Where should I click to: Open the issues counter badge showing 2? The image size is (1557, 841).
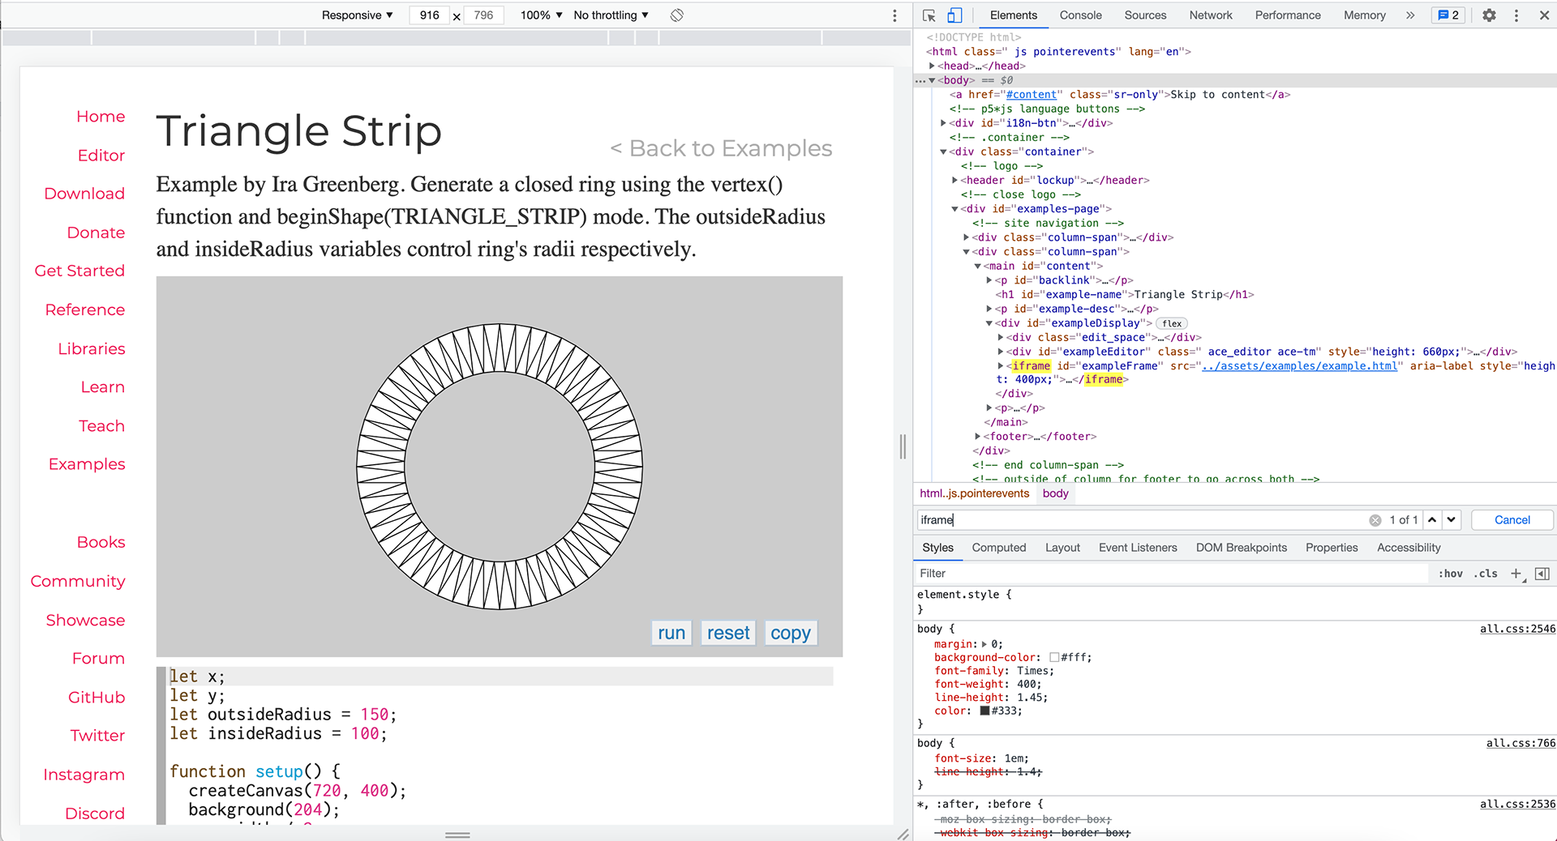click(x=1448, y=15)
